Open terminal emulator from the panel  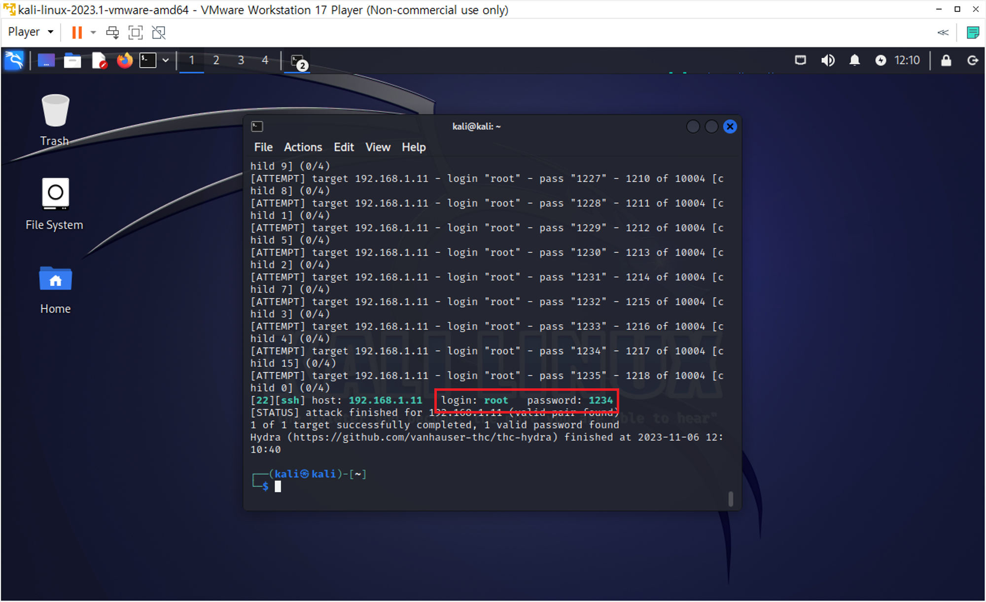point(148,60)
